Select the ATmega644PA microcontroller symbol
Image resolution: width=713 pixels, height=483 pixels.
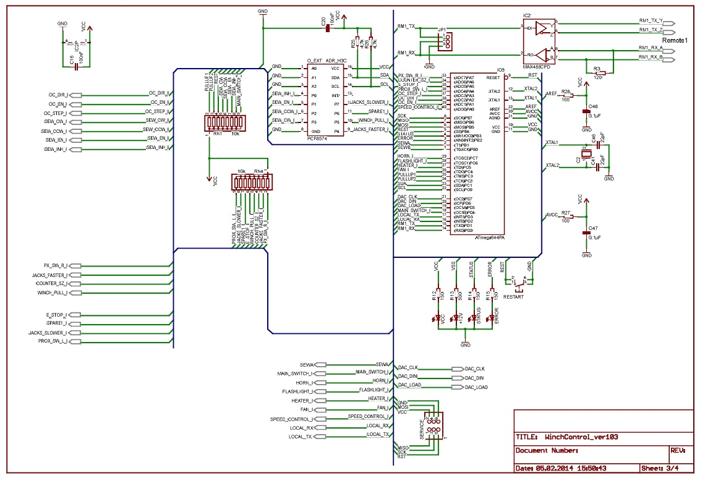coord(477,153)
